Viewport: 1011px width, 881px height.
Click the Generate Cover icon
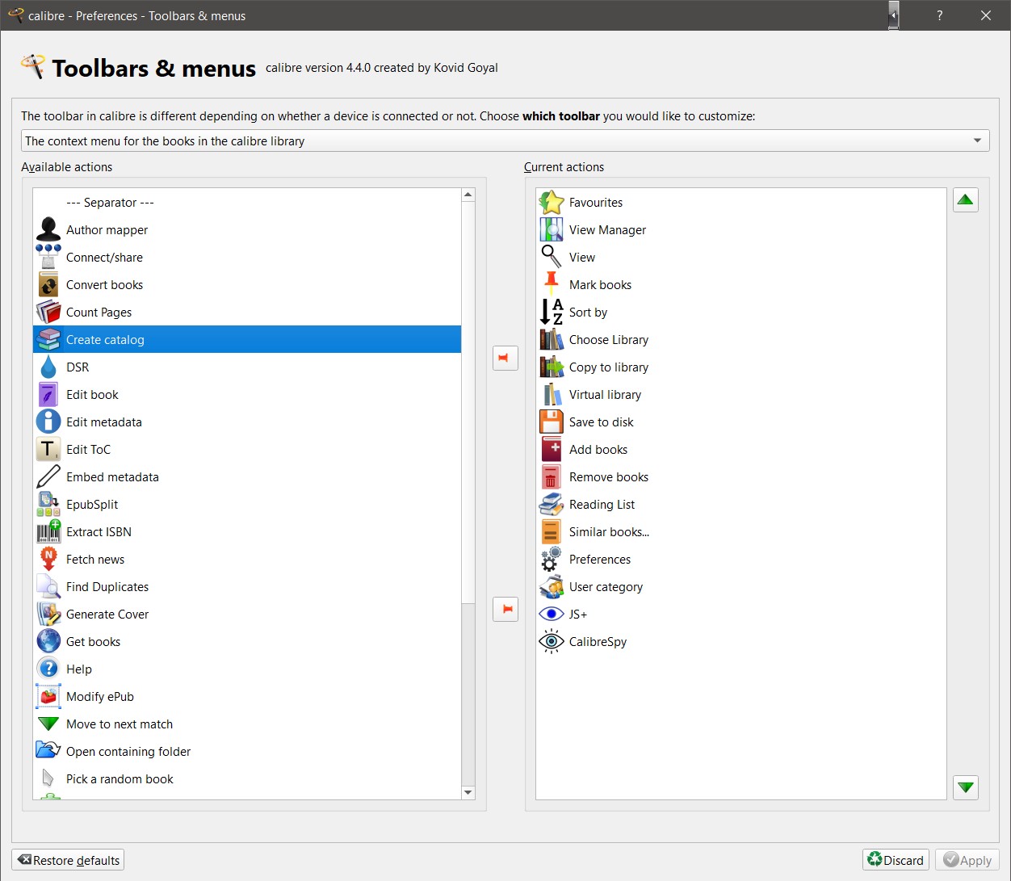48,614
